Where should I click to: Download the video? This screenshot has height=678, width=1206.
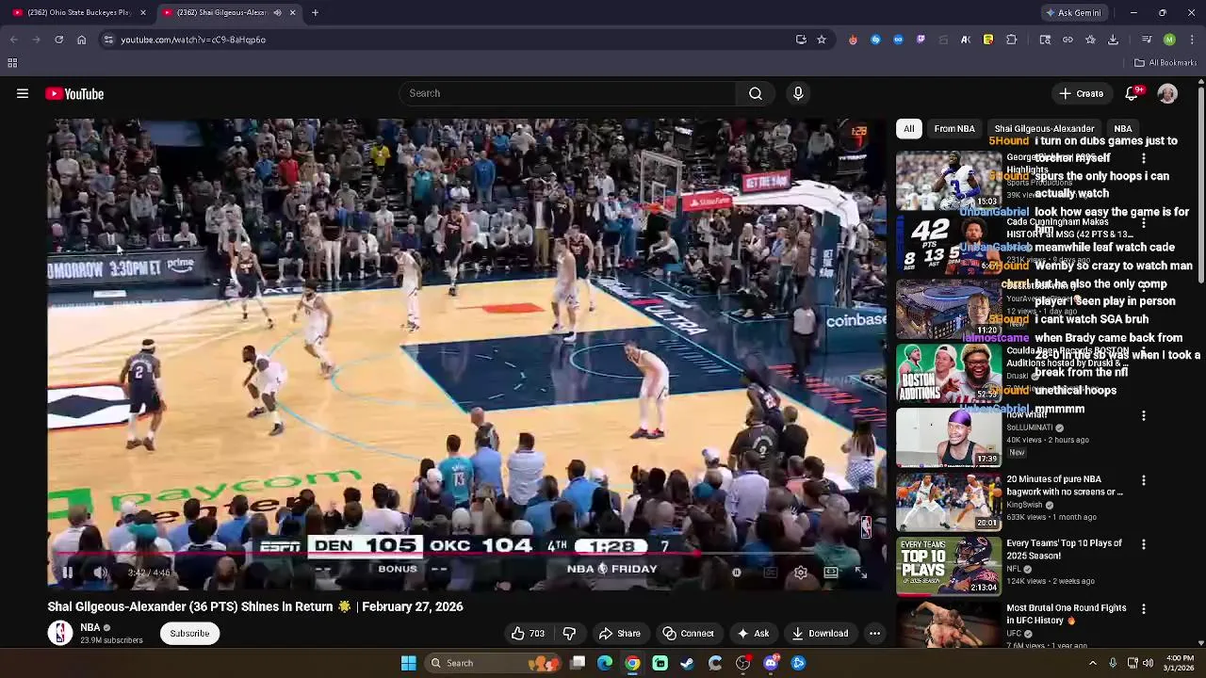[x=820, y=634]
